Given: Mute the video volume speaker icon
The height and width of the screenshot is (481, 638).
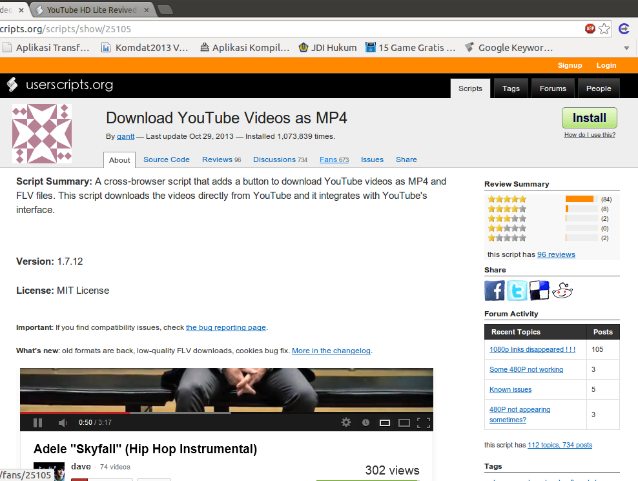Looking at the screenshot, I should (62, 423).
